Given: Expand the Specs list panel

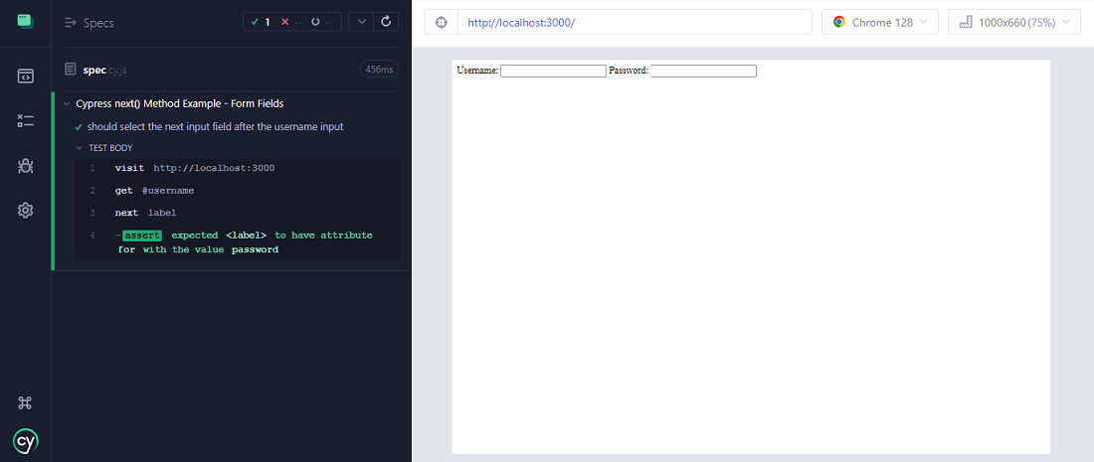Looking at the screenshot, I should coord(70,22).
